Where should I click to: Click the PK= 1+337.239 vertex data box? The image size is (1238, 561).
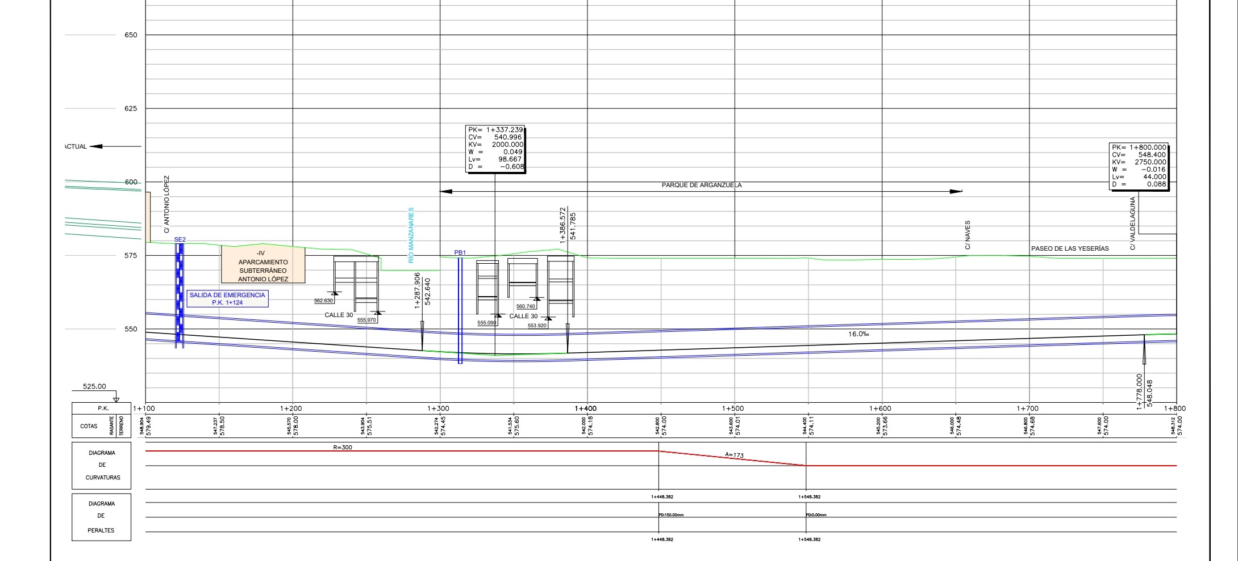[x=495, y=149]
